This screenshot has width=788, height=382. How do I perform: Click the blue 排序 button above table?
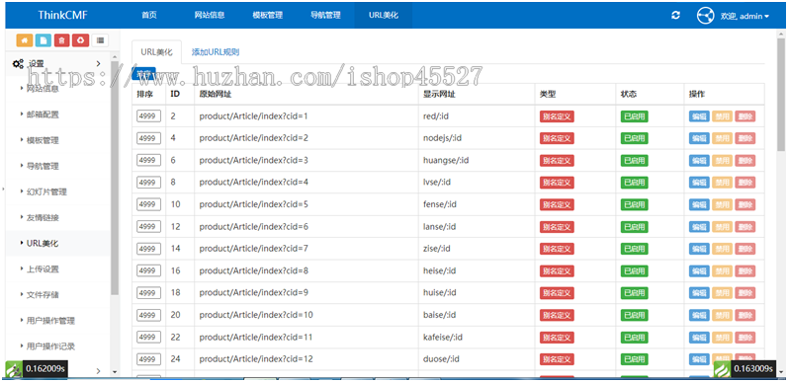[143, 74]
